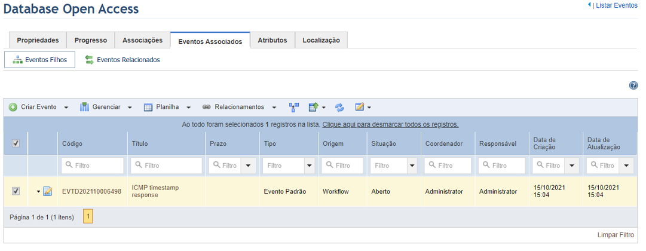The width and height of the screenshot is (646, 251).
Task: Open the edit note icon dropdown arrow
Action: pyautogui.click(x=369, y=108)
